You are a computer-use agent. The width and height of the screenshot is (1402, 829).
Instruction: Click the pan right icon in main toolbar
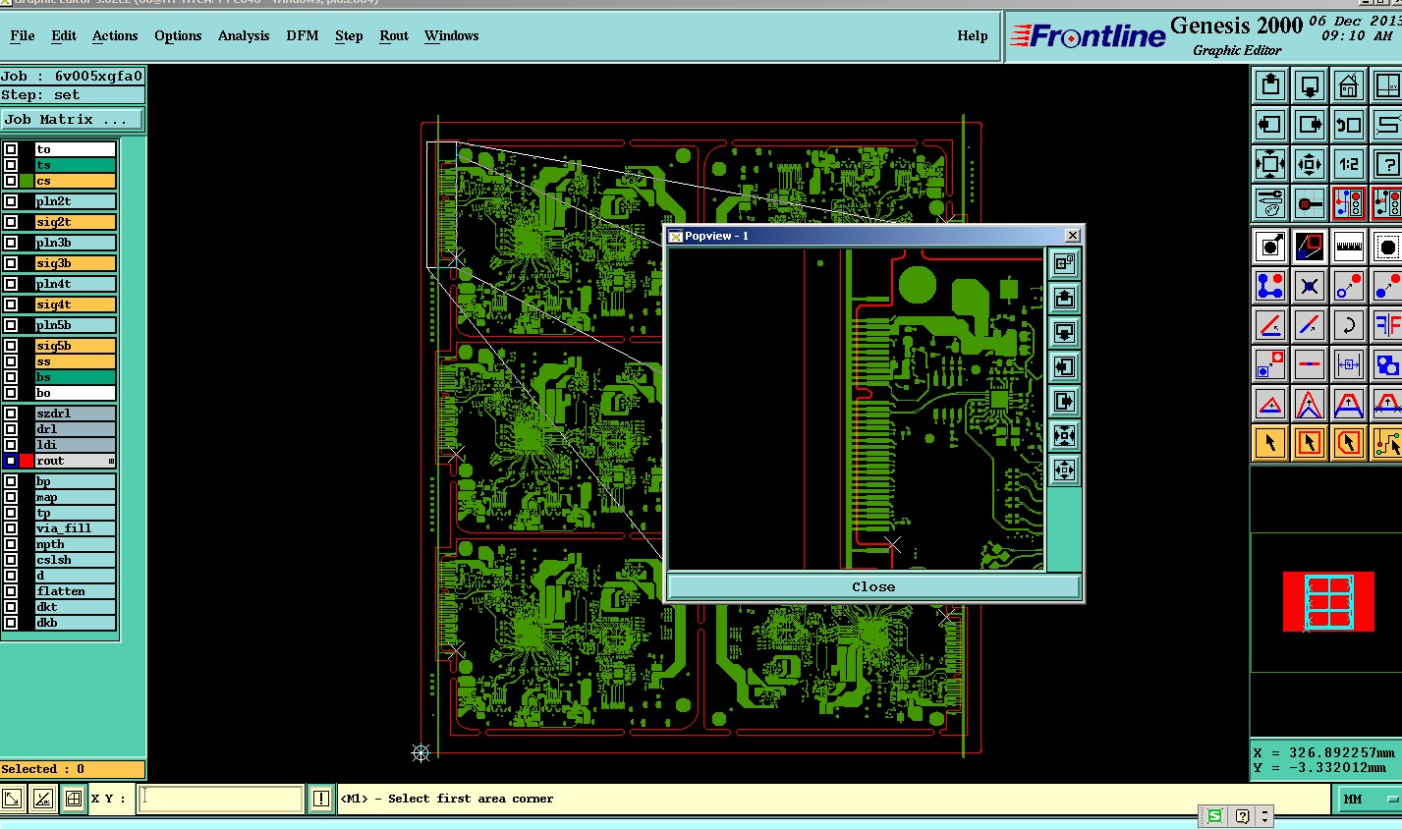pos(1310,125)
